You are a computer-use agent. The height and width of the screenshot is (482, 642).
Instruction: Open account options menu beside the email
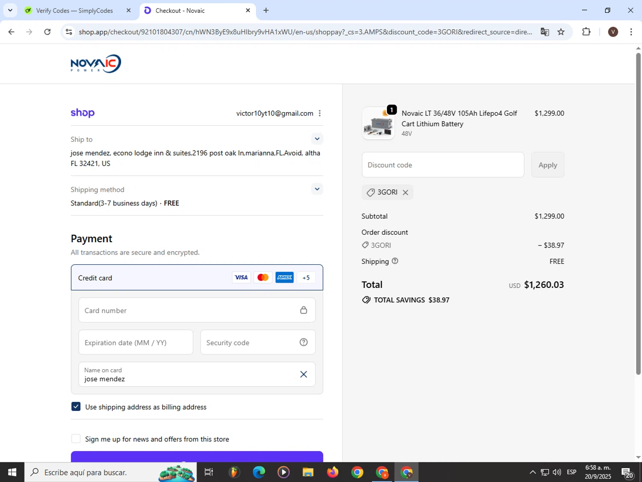click(x=320, y=113)
